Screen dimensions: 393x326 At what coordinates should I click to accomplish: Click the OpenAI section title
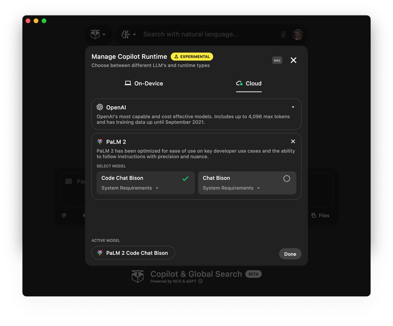click(116, 108)
